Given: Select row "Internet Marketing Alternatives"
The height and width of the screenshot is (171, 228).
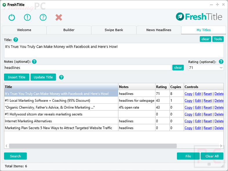Looking at the screenshot, I should pos(114,121).
